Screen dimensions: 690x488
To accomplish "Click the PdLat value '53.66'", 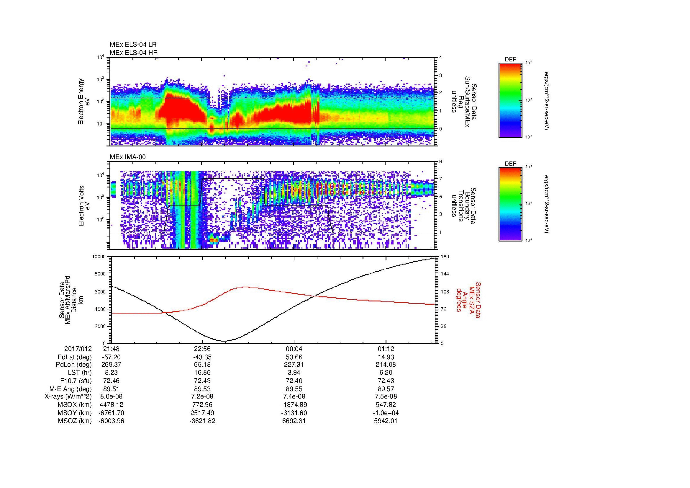I will click(x=294, y=357).
